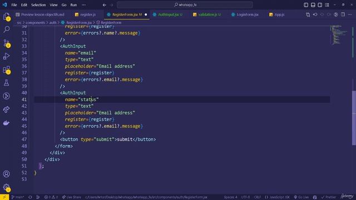Click the Prettier status bar item
The width and height of the screenshot is (356, 200).
click(329, 197)
